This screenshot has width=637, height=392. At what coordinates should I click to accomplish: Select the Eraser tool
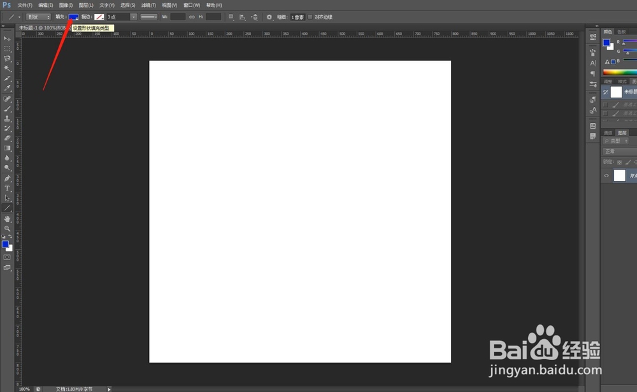[x=7, y=138]
